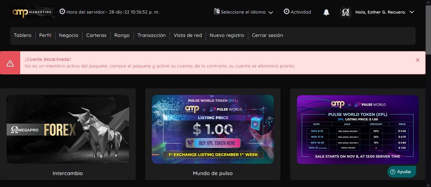Dismiss the Cuenta desactivada alert
The width and height of the screenshot is (431, 187).
tap(418, 60)
